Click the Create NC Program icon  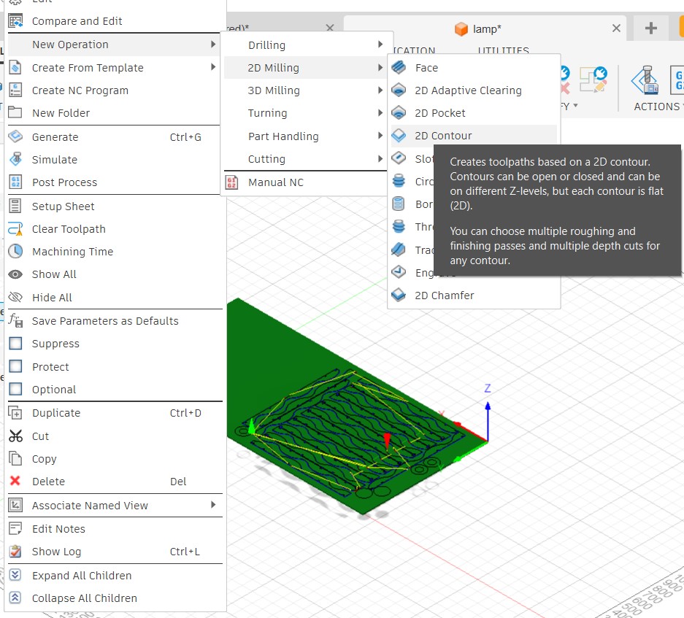[15, 90]
